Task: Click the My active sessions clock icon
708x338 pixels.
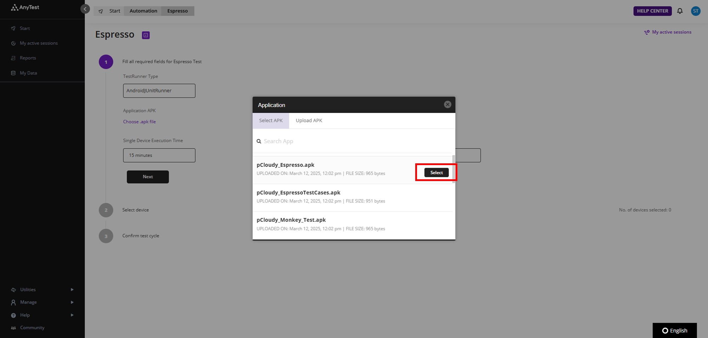Action: pos(13,43)
